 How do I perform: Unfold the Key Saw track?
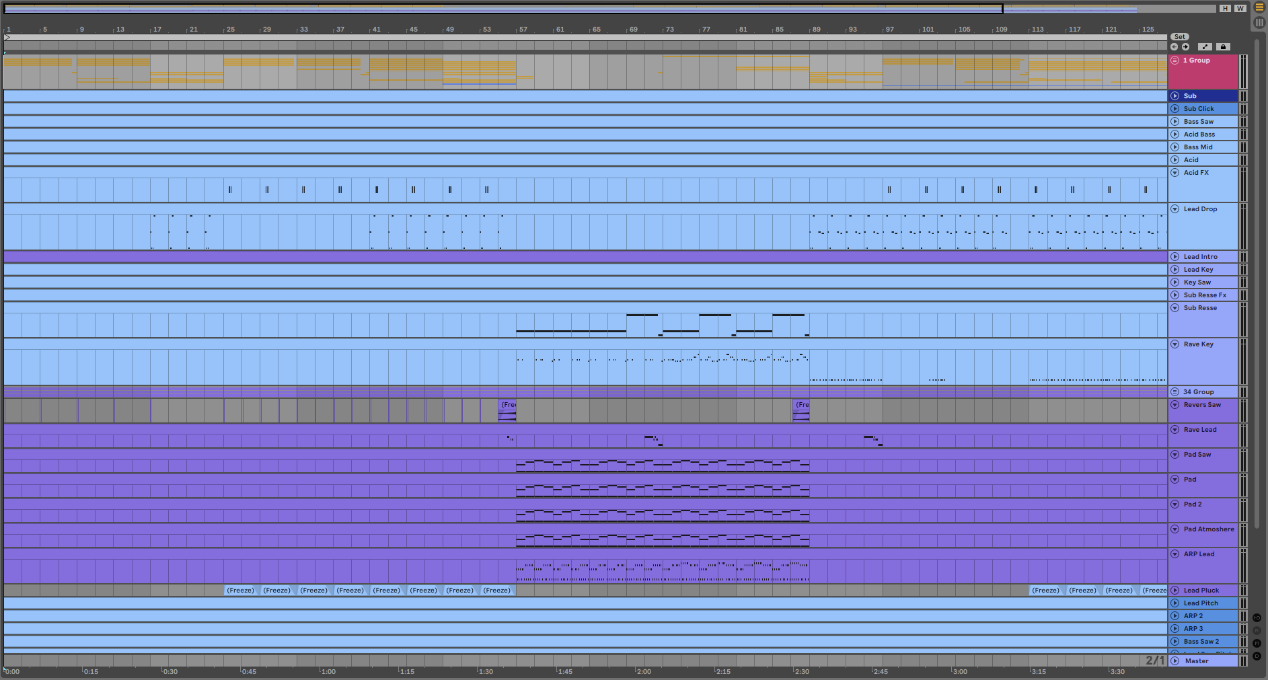[x=1175, y=282]
